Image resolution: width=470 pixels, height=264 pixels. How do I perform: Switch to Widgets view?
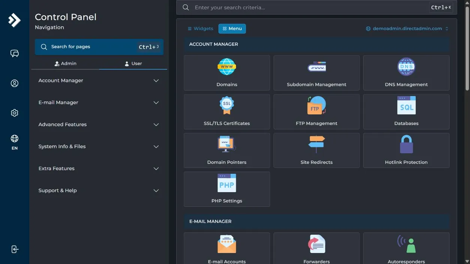coord(200,28)
